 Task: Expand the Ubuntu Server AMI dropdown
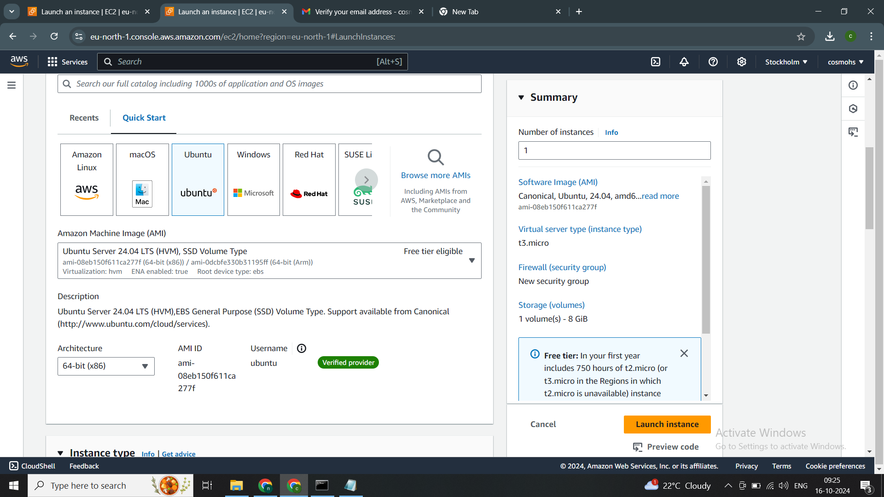(x=269, y=260)
